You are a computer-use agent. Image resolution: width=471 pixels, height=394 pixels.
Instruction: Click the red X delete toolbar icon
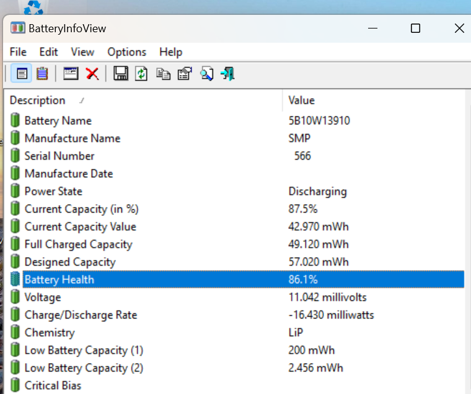pyautogui.click(x=92, y=73)
